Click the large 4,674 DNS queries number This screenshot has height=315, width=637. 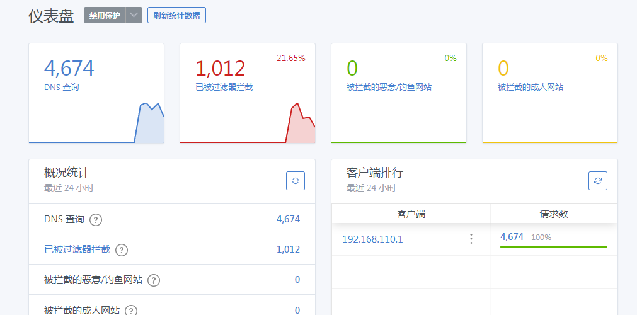69,68
